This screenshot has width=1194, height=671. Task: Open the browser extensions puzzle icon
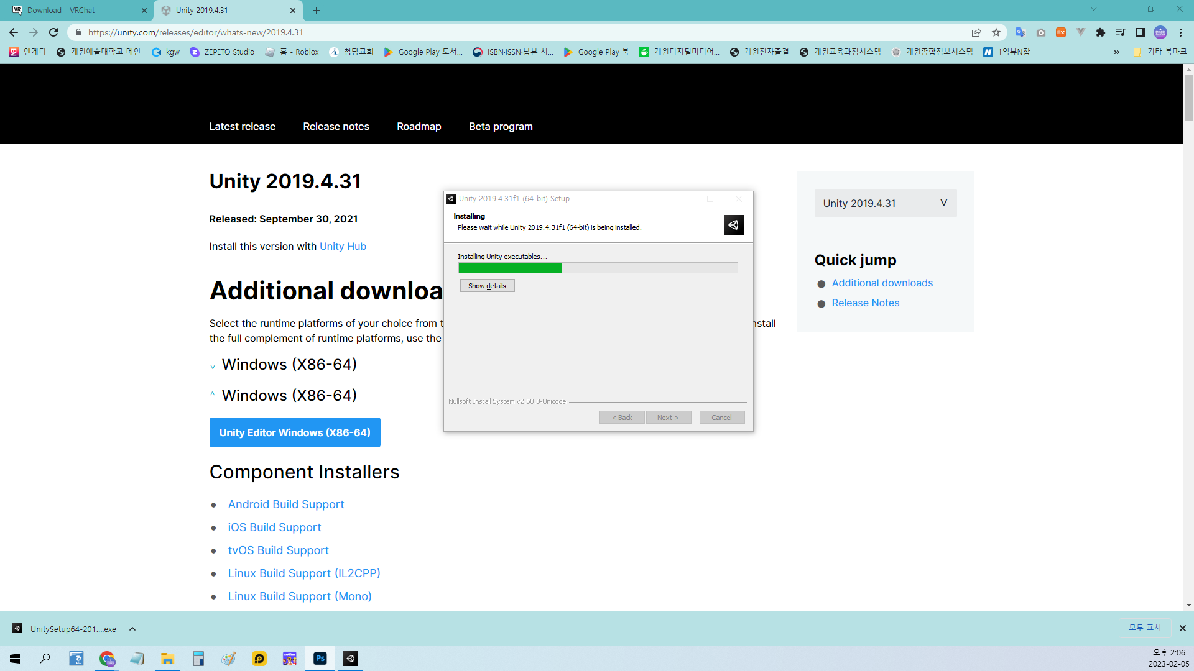click(x=1101, y=32)
